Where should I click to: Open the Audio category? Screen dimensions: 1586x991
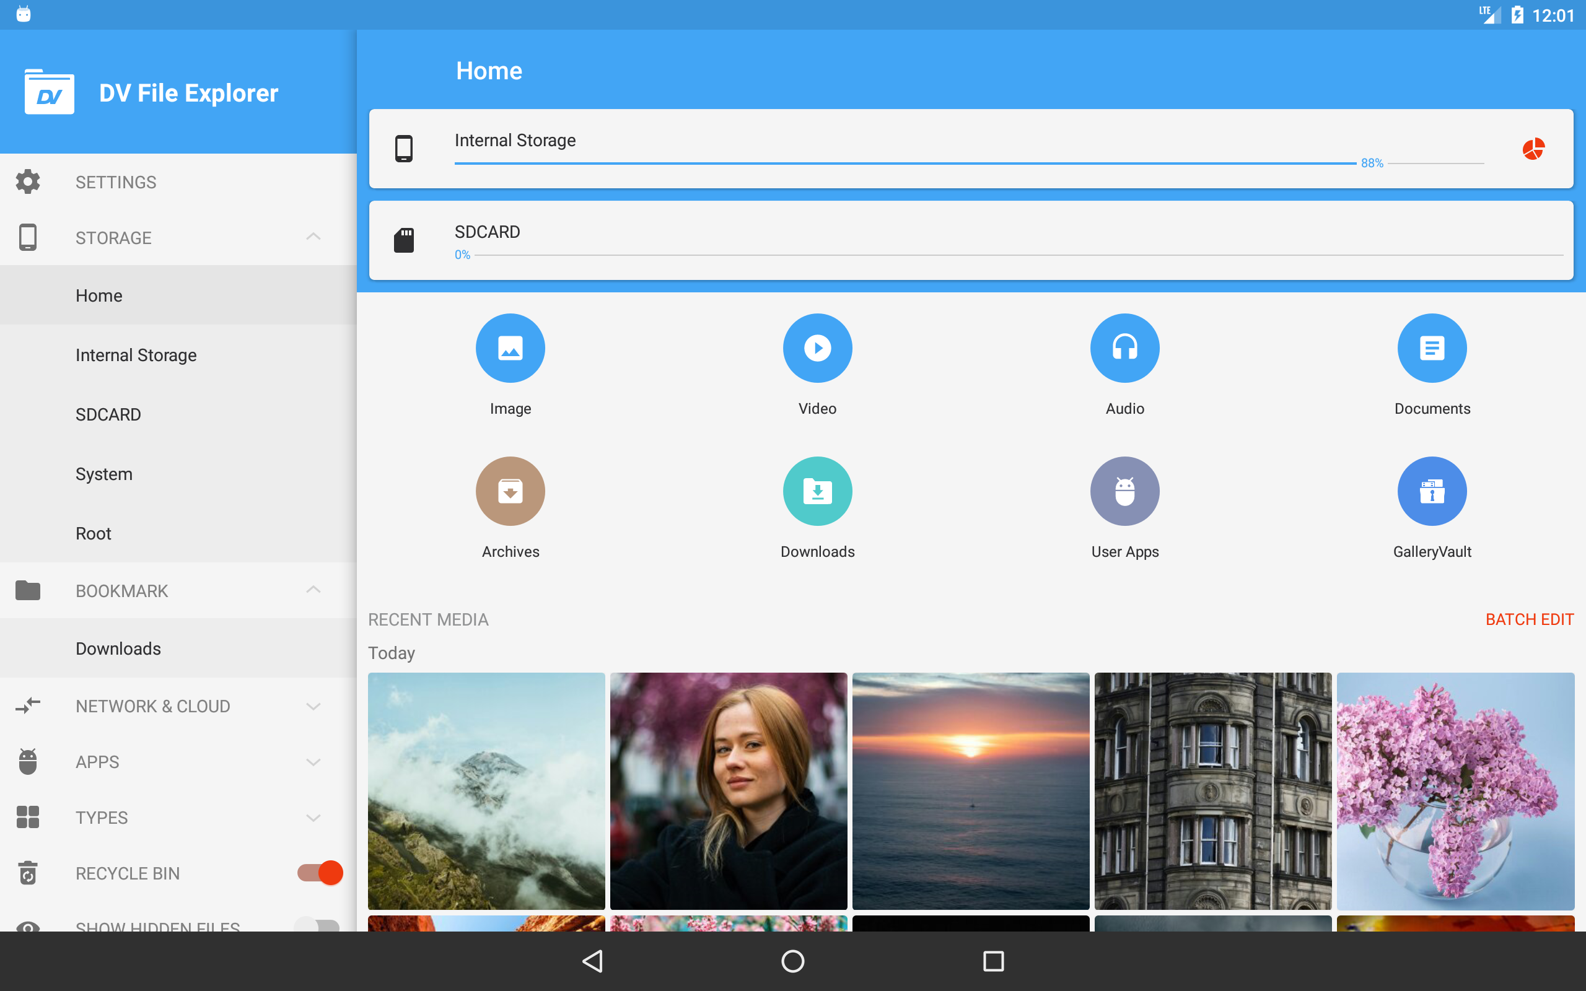click(x=1124, y=348)
